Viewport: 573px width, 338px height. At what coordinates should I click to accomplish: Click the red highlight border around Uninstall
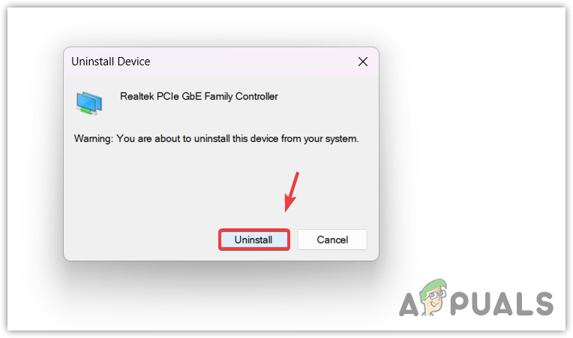(x=254, y=230)
